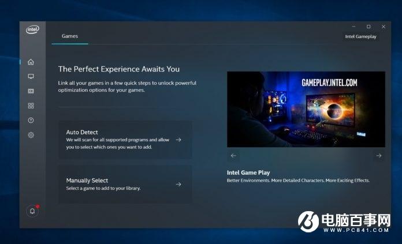The height and width of the screenshot is (244, 402).
Task: Minimize the Intel window
Action: pos(354,27)
